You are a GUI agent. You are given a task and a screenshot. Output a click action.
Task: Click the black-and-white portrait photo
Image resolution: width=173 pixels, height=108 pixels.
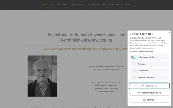[x=42, y=76]
